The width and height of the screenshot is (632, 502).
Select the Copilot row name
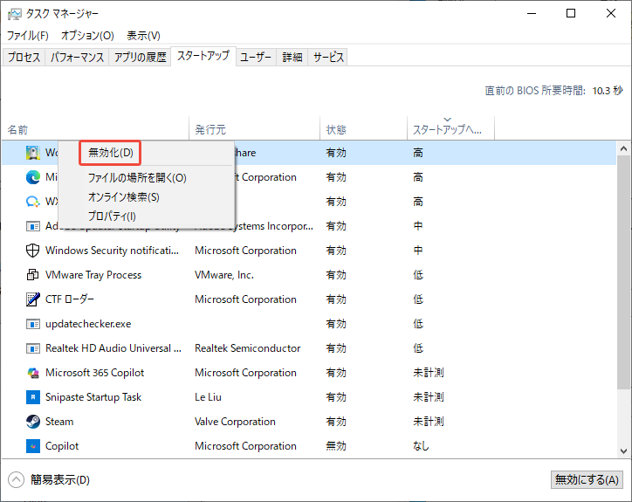62,446
